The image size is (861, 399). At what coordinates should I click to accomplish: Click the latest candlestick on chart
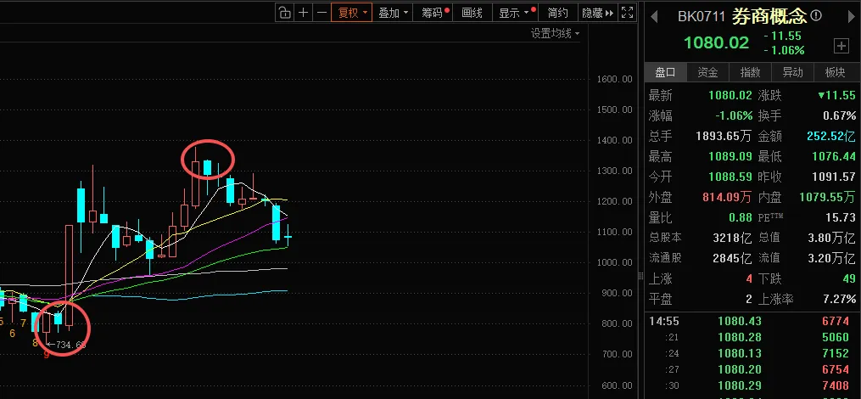(288, 237)
